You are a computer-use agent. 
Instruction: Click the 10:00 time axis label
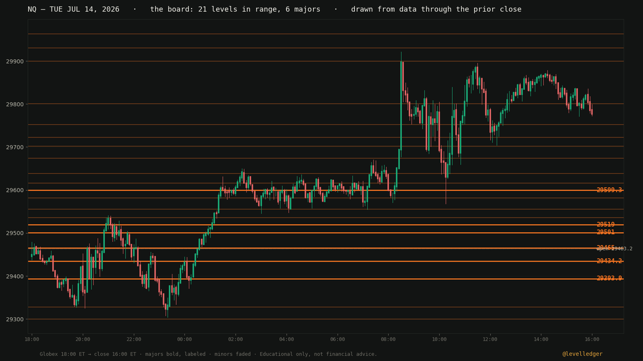click(439, 339)
